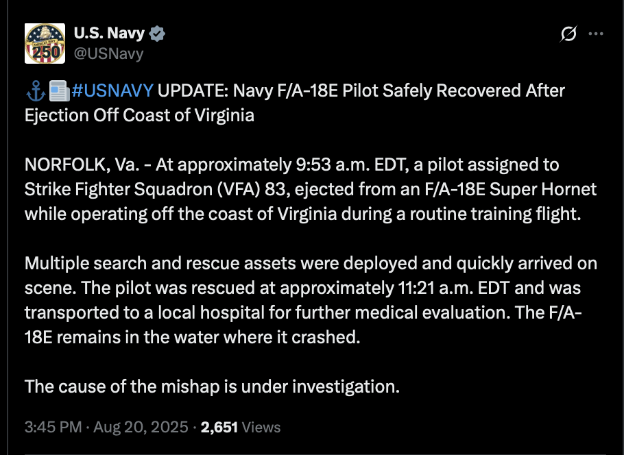Image resolution: width=624 pixels, height=455 pixels.
Task: Click the Aug 20, 2025 date
Action: click(141, 427)
